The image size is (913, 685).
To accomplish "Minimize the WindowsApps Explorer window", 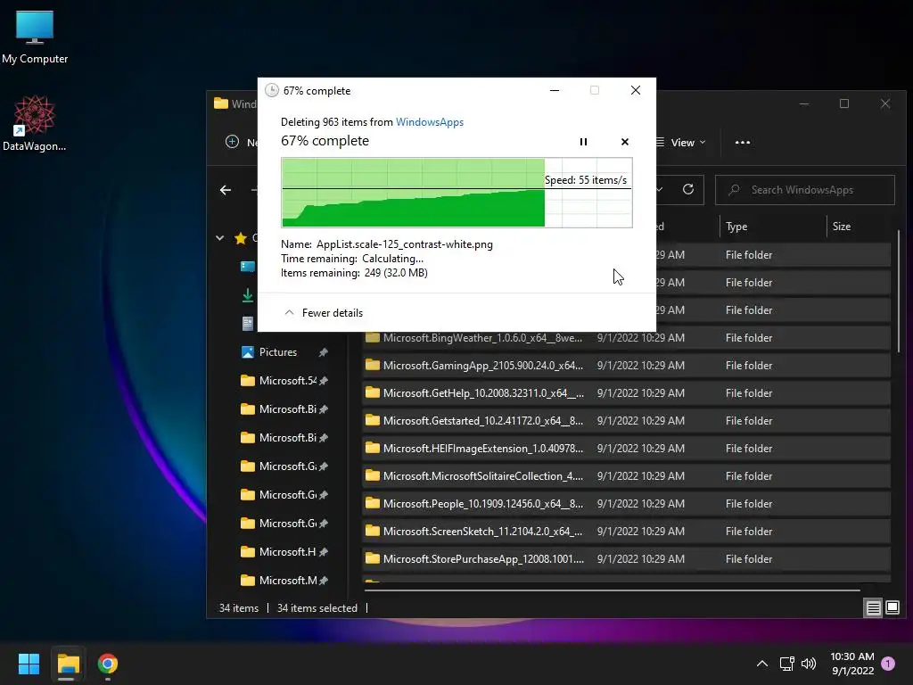I will coord(804,103).
